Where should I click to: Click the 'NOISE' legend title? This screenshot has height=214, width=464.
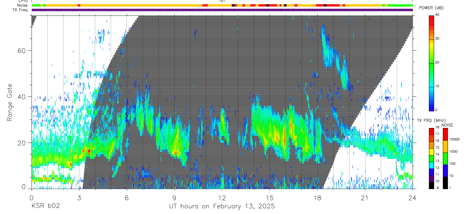point(448,125)
